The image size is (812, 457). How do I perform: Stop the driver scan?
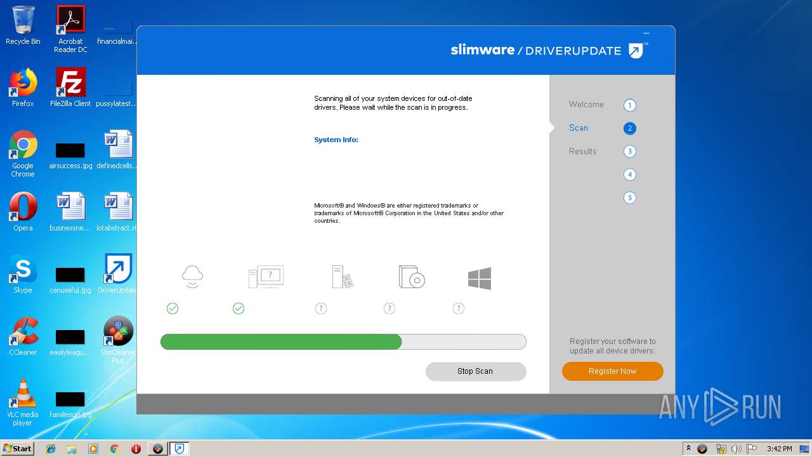(x=476, y=371)
